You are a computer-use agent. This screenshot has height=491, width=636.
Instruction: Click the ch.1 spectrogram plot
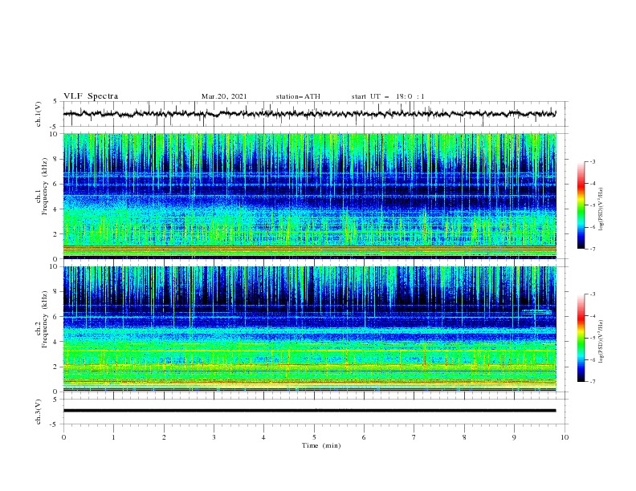pos(309,196)
